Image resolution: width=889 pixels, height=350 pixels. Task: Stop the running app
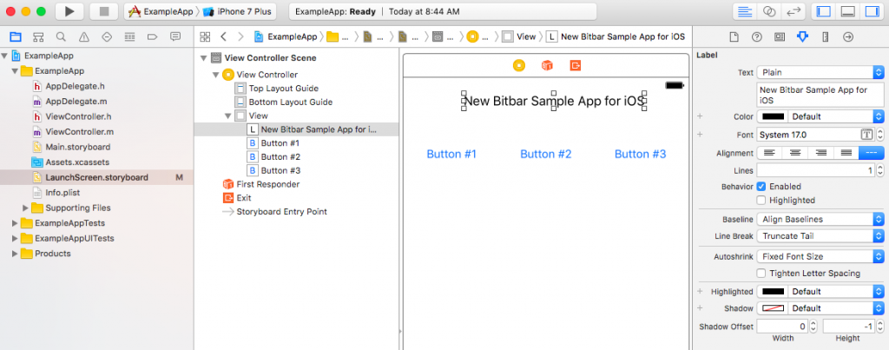coord(104,11)
